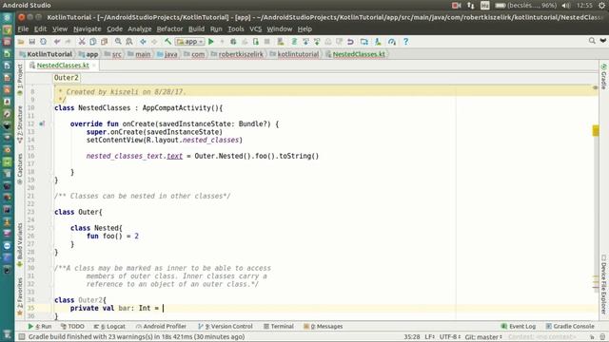Select the KotlinTutorial breadcrumb
This screenshot has height=342, width=609.
point(46,54)
